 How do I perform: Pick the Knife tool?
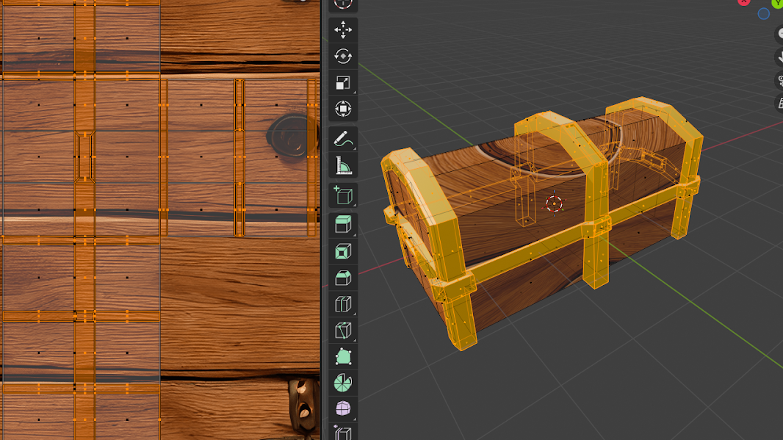pyautogui.click(x=342, y=331)
